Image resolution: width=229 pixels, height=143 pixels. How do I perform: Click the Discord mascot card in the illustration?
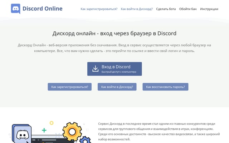point(22,134)
